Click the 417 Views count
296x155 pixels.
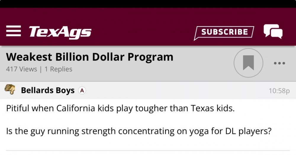tap(21, 69)
